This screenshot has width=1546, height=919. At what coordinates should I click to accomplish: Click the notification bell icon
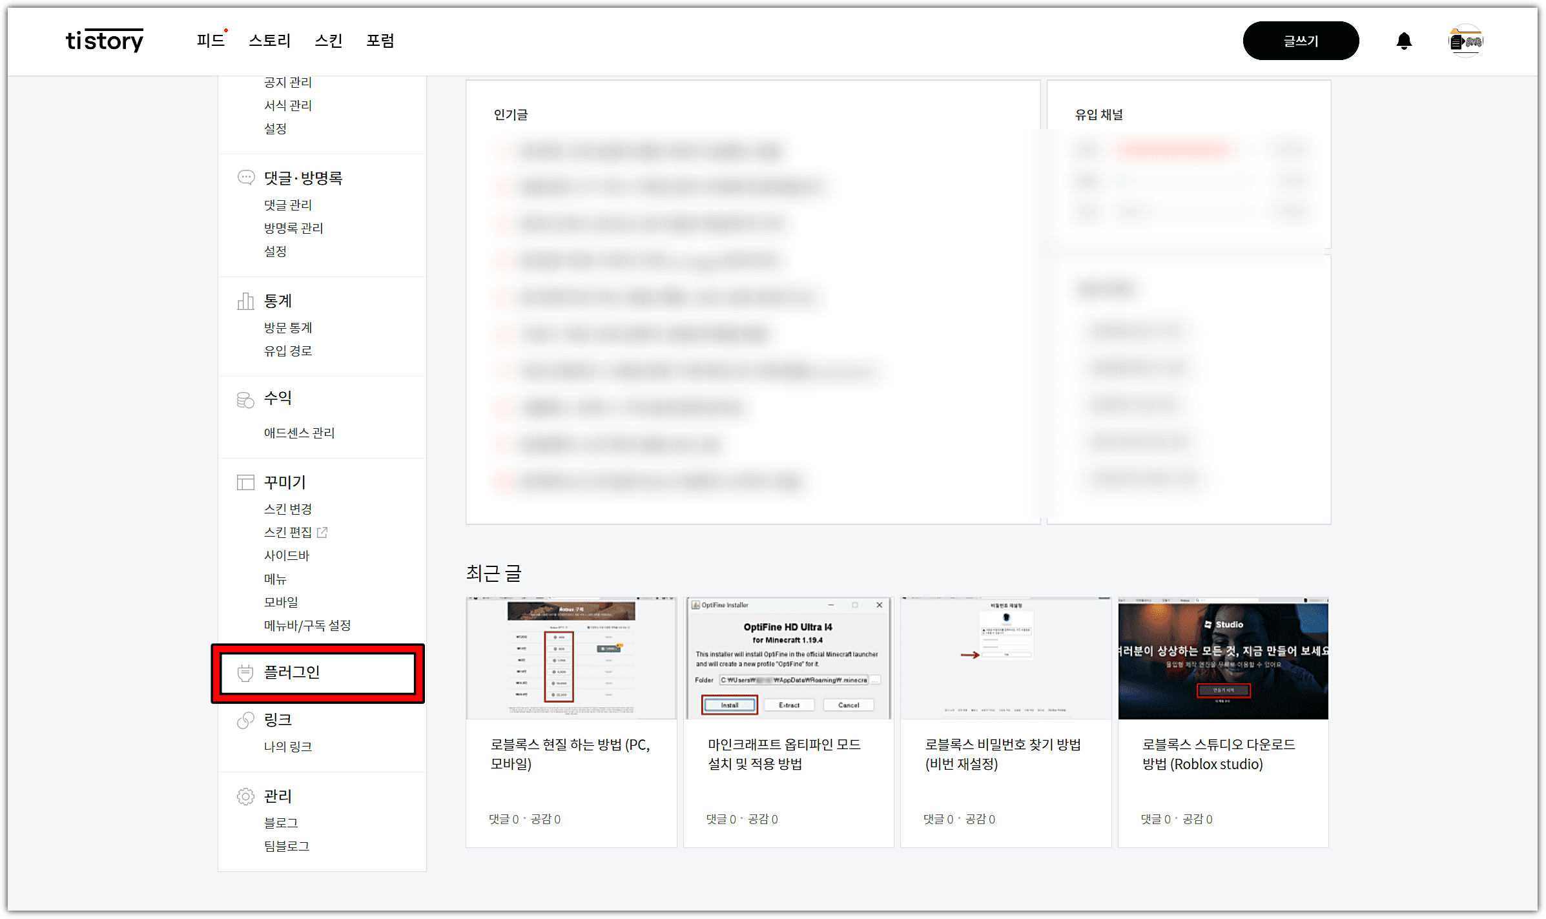pyautogui.click(x=1403, y=41)
